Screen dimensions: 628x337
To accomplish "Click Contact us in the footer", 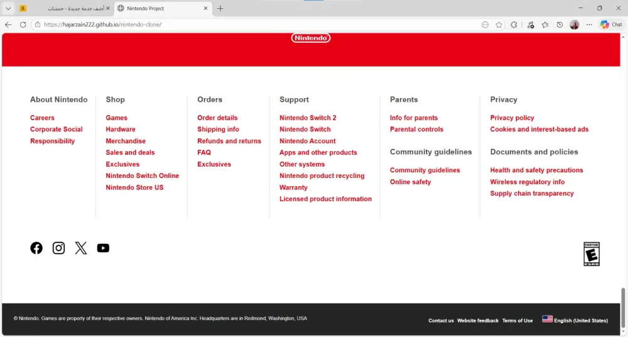I will click(x=441, y=321).
